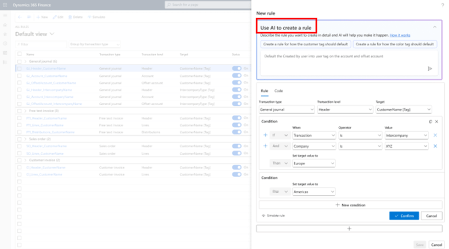Check the select-all header checkbox
Screen dimensions: 449x249
pyautogui.click(x=20, y=54)
